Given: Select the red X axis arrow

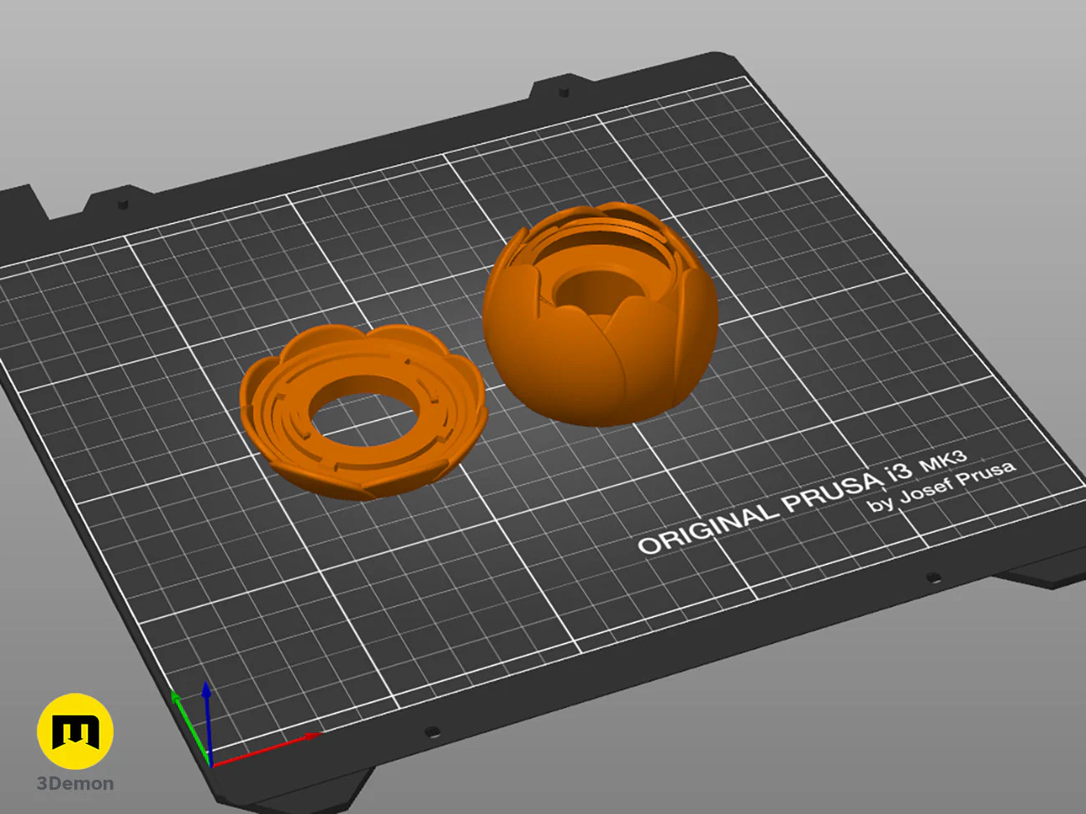Looking at the screenshot, I should 267,749.
